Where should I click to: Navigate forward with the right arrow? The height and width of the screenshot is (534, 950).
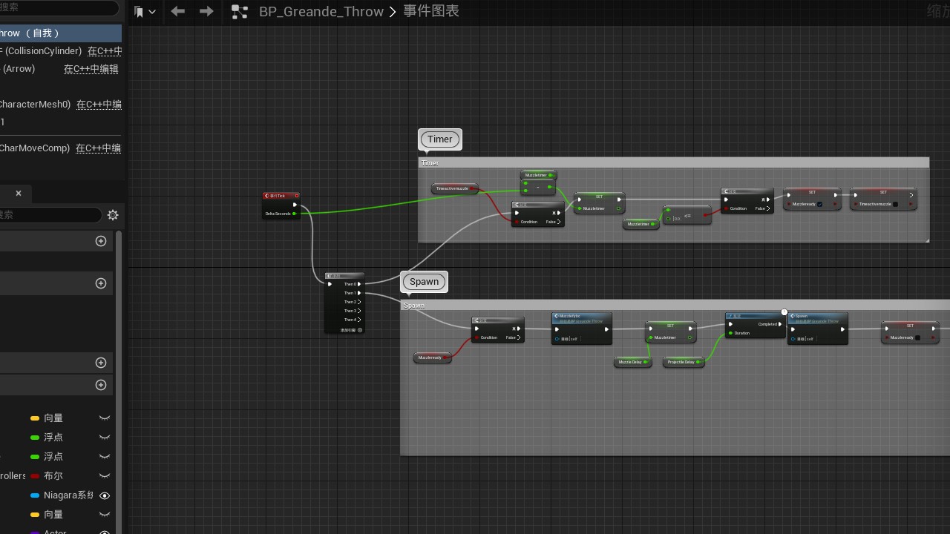coord(206,11)
